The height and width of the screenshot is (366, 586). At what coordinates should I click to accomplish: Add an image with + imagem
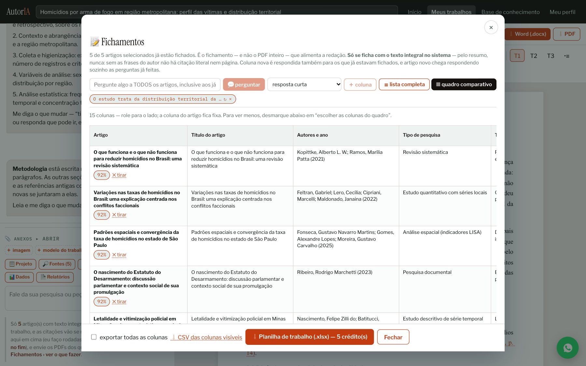19,250
